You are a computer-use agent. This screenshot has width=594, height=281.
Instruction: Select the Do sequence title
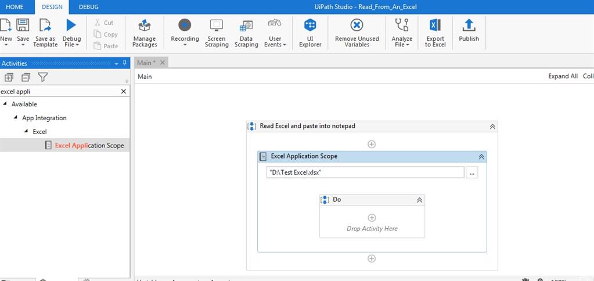(x=337, y=200)
